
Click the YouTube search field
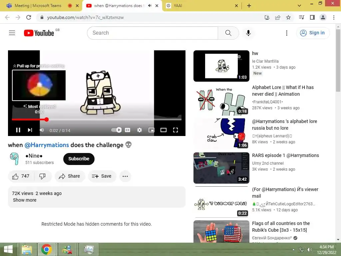click(153, 33)
